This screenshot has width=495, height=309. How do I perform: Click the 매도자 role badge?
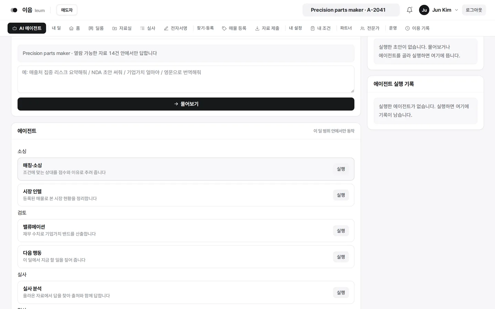[67, 10]
